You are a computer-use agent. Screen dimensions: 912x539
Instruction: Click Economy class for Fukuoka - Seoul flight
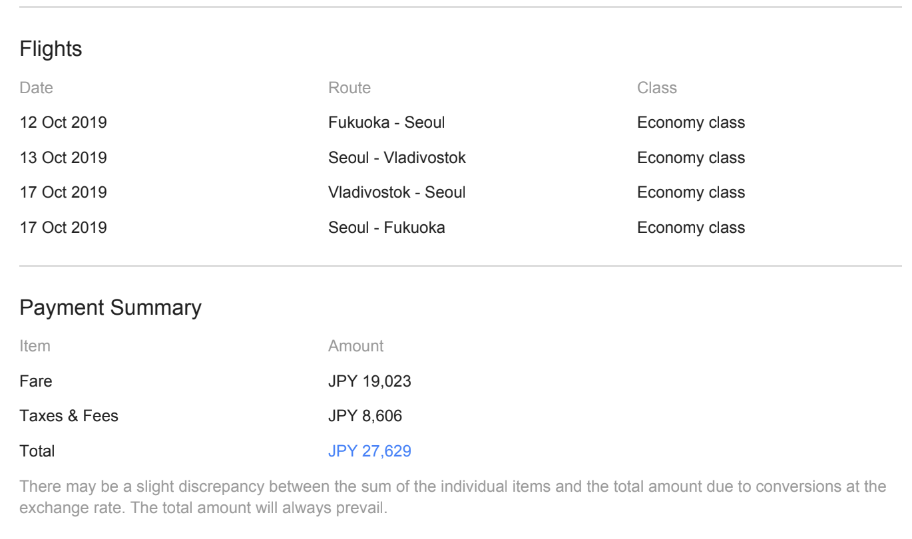(691, 123)
